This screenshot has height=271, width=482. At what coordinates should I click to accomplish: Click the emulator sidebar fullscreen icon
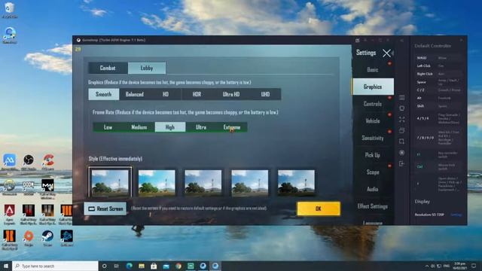(x=401, y=120)
